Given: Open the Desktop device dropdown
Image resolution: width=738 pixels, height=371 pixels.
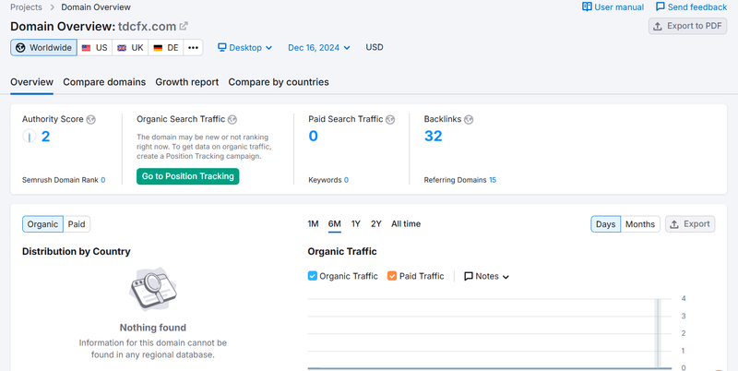Looking at the screenshot, I should (x=244, y=48).
